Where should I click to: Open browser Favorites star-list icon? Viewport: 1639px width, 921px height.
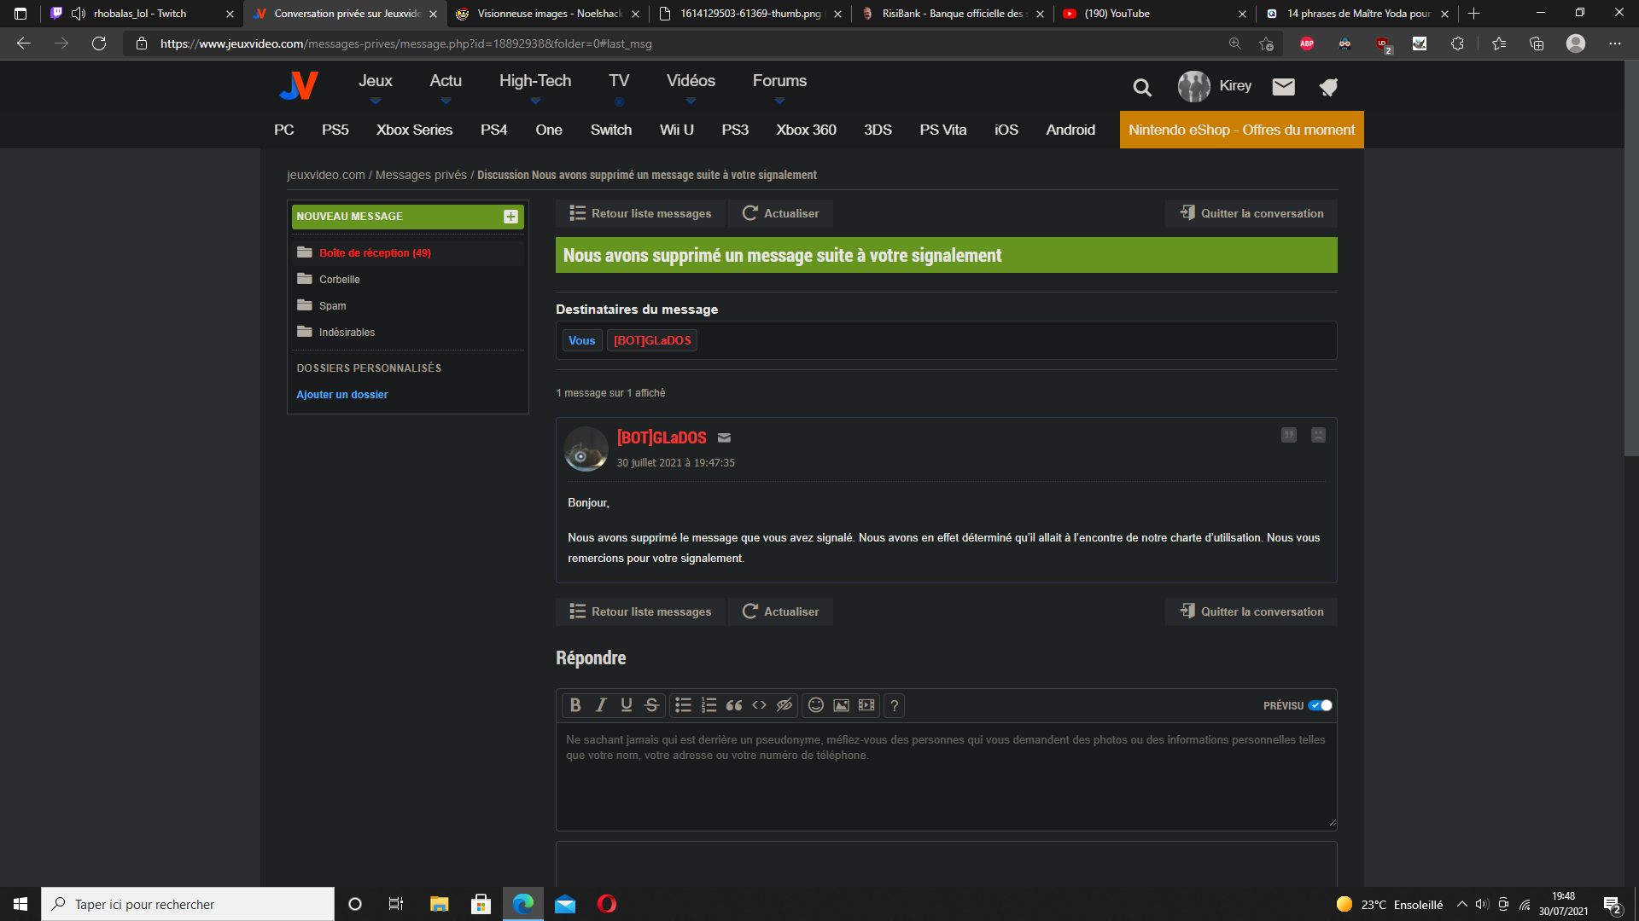pos(1499,43)
